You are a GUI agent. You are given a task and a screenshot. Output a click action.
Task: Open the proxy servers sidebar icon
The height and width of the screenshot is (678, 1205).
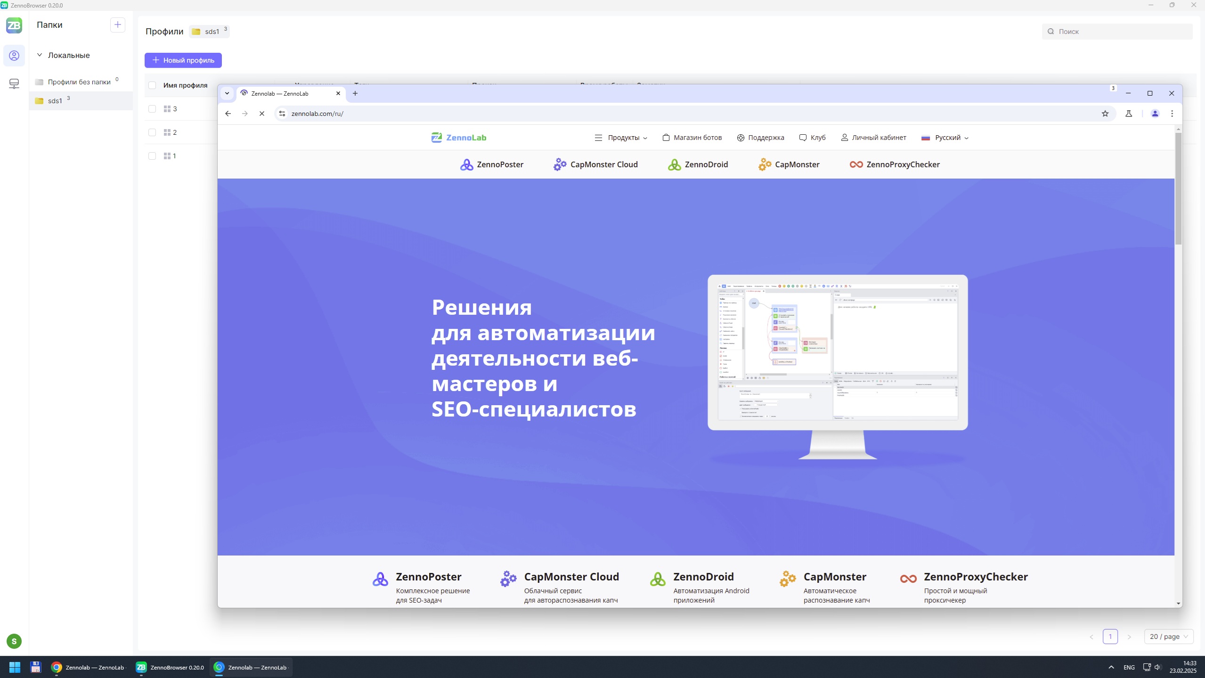(14, 84)
